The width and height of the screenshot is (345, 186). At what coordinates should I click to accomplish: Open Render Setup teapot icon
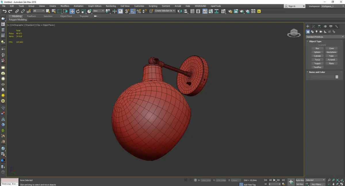click(230, 11)
